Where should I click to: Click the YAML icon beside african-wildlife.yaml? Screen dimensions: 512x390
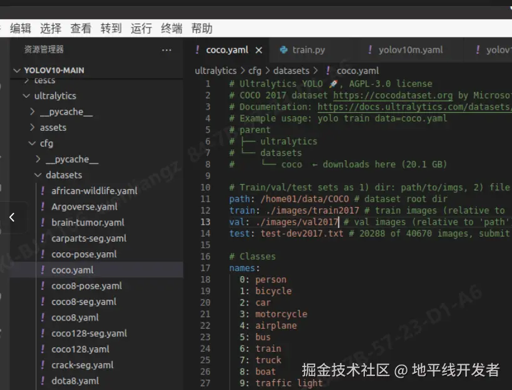(43, 190)
